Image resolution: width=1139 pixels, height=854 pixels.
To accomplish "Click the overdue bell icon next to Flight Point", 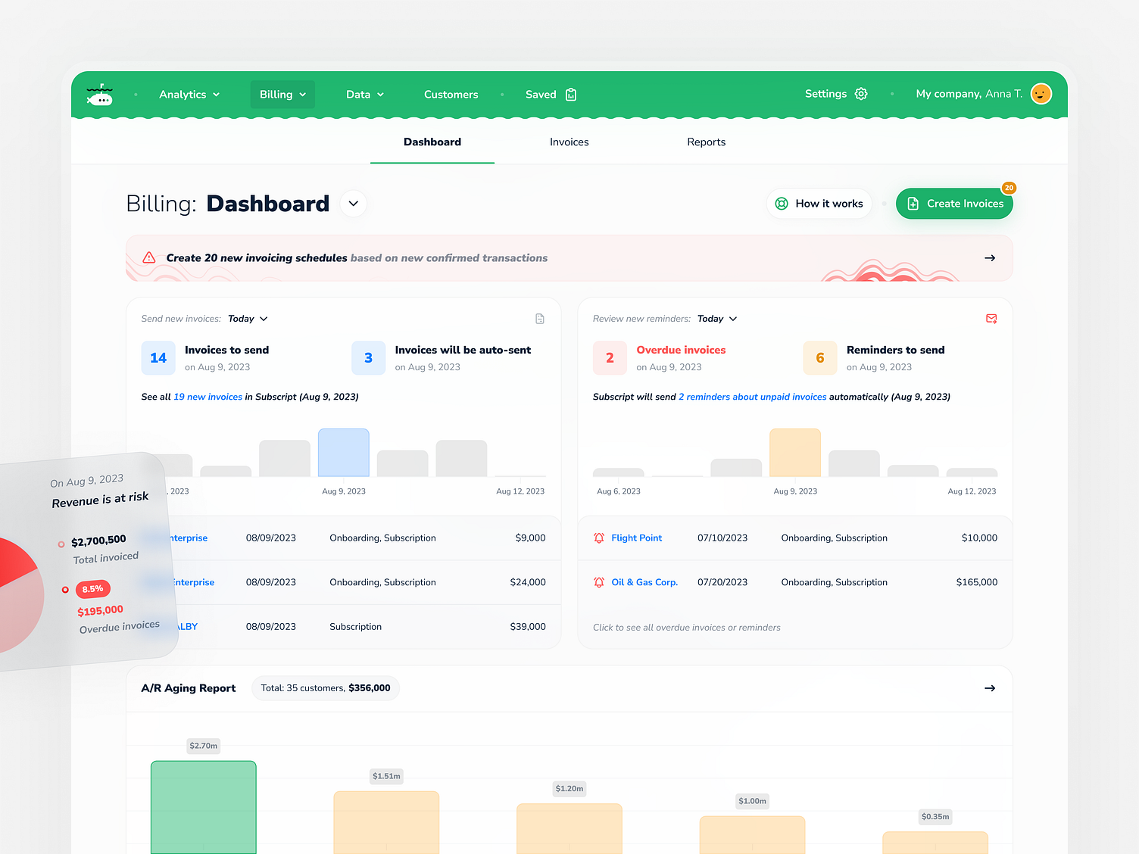I will click(x=598, y=538).
